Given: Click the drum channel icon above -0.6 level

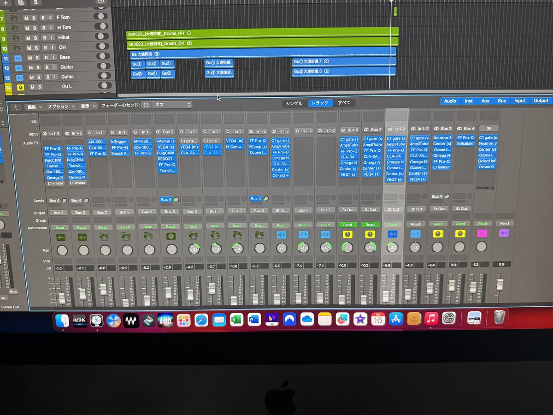Looking at the screenshot, I should tap(104, 237).
